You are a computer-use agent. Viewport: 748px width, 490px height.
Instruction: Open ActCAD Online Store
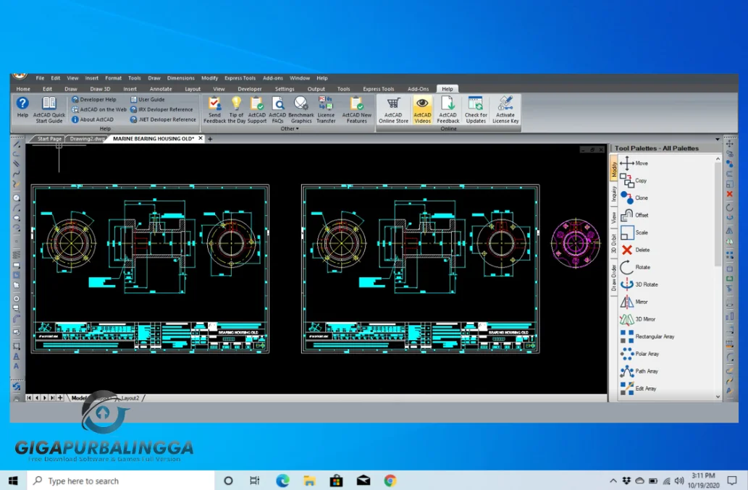click(x=393, y=110)
